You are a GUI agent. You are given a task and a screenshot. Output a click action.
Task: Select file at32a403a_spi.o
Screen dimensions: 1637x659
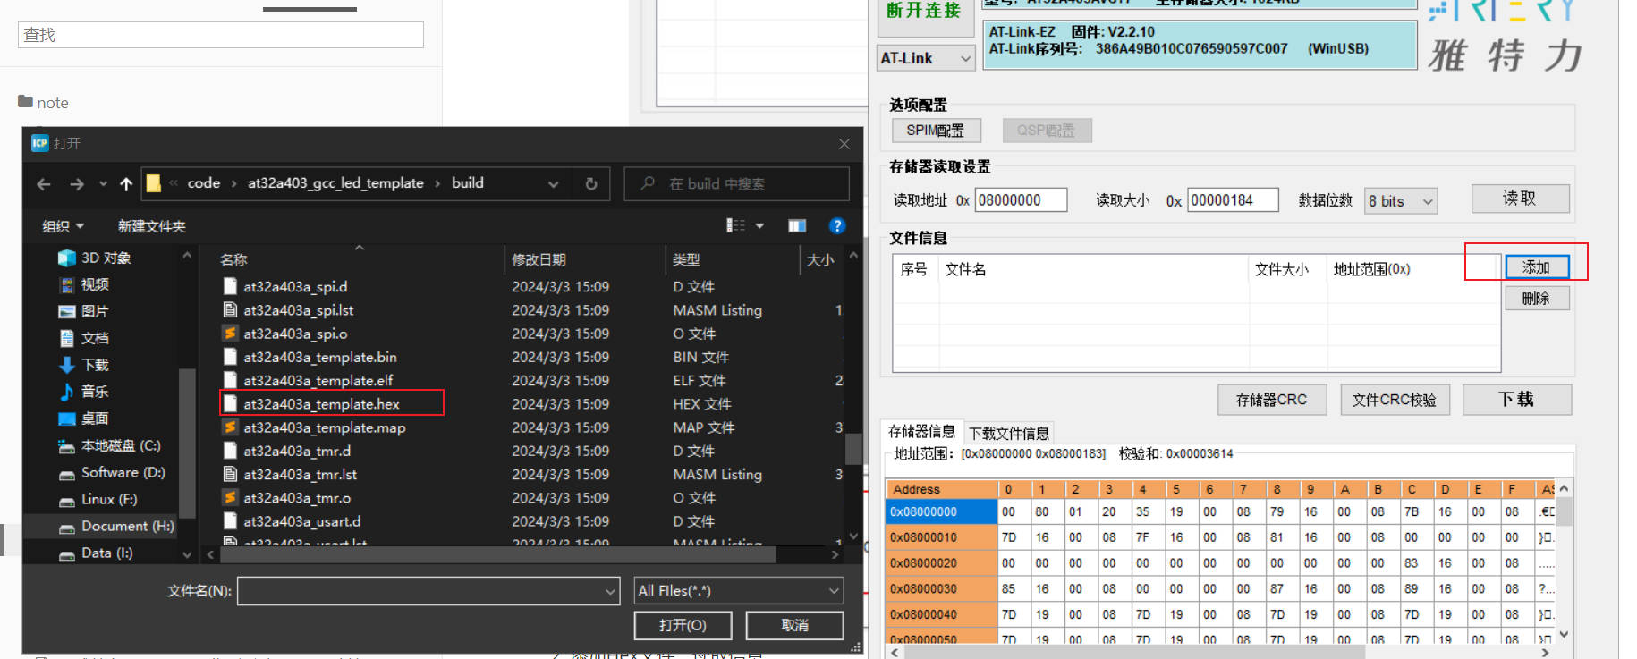click(x=295, y=334)
